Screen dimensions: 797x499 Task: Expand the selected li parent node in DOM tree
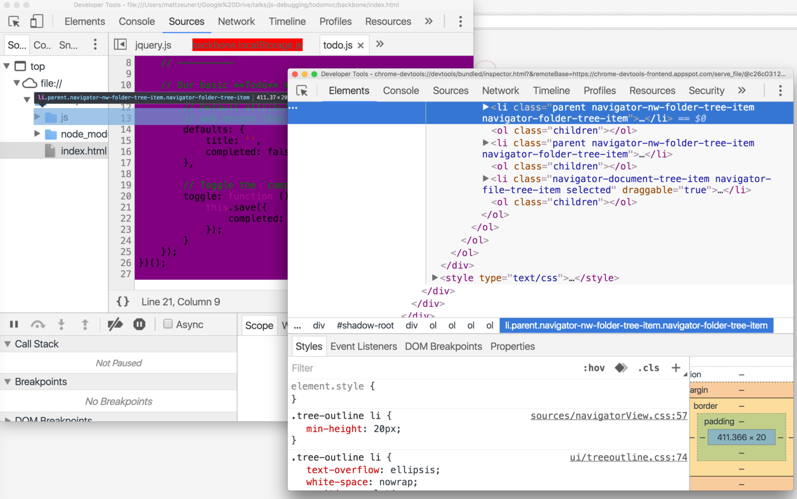coord(486,107)
